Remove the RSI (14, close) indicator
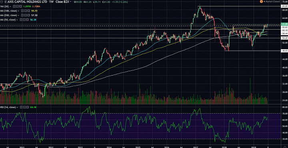288x148 pixels. 27,107
